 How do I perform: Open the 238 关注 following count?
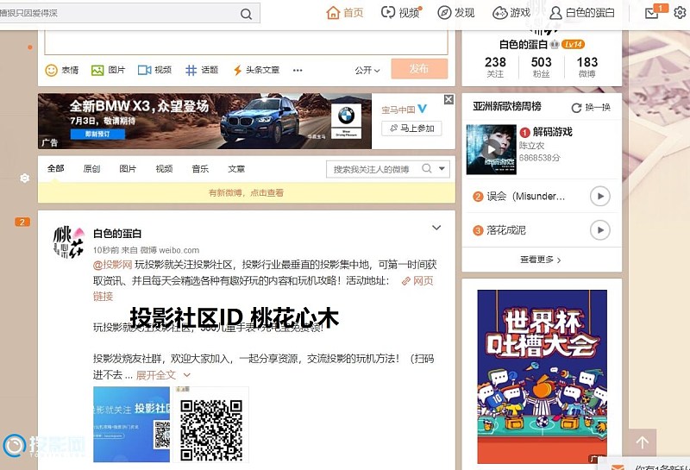[x=495, y=67]
